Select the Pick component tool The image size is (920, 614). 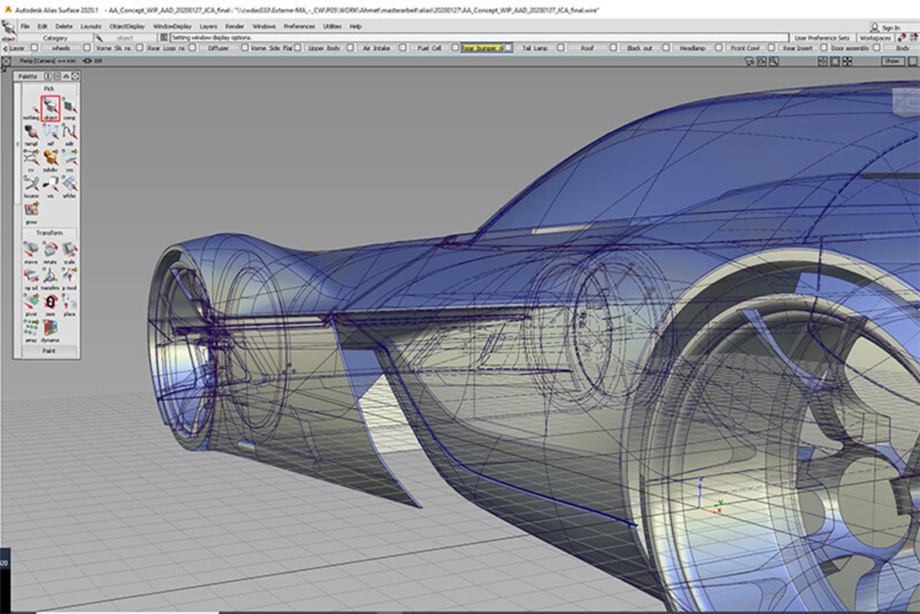click(70, 109)
